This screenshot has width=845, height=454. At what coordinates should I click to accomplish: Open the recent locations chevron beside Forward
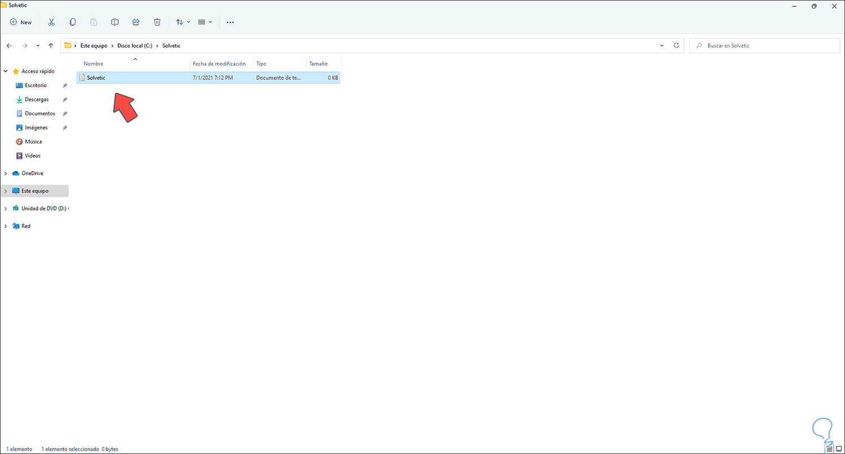[38, 46]
